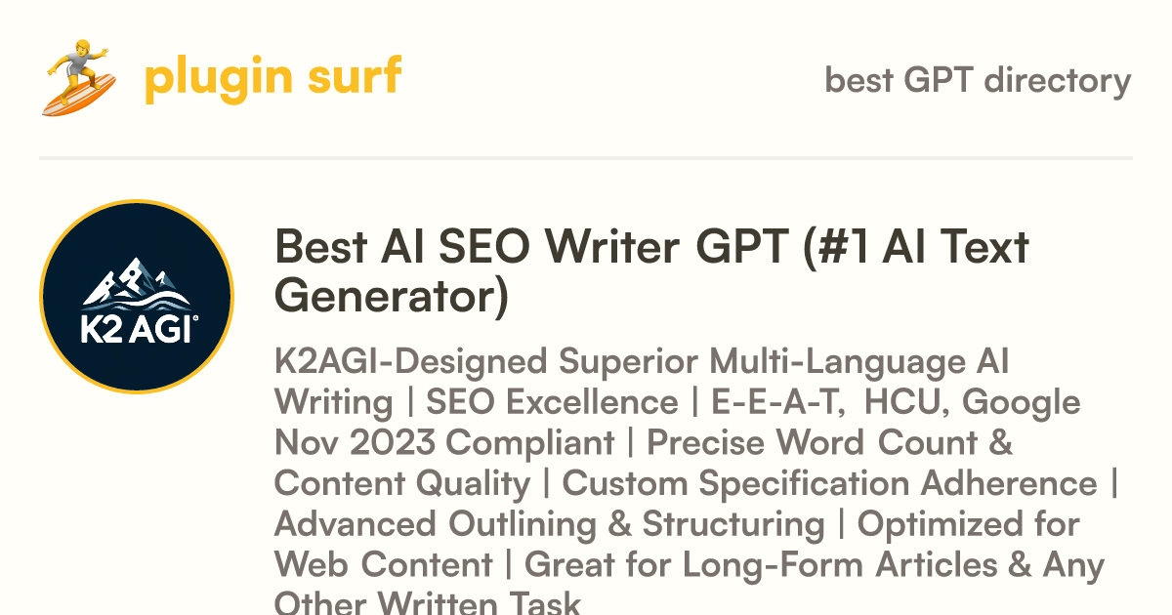Screen dimensions: 1172x615
Task: Click the mountain graphic inside the K2 logo
Action: [x=137, y=277]
